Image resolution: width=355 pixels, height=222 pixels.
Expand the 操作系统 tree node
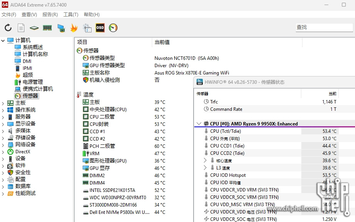click(x=3, y=110)
